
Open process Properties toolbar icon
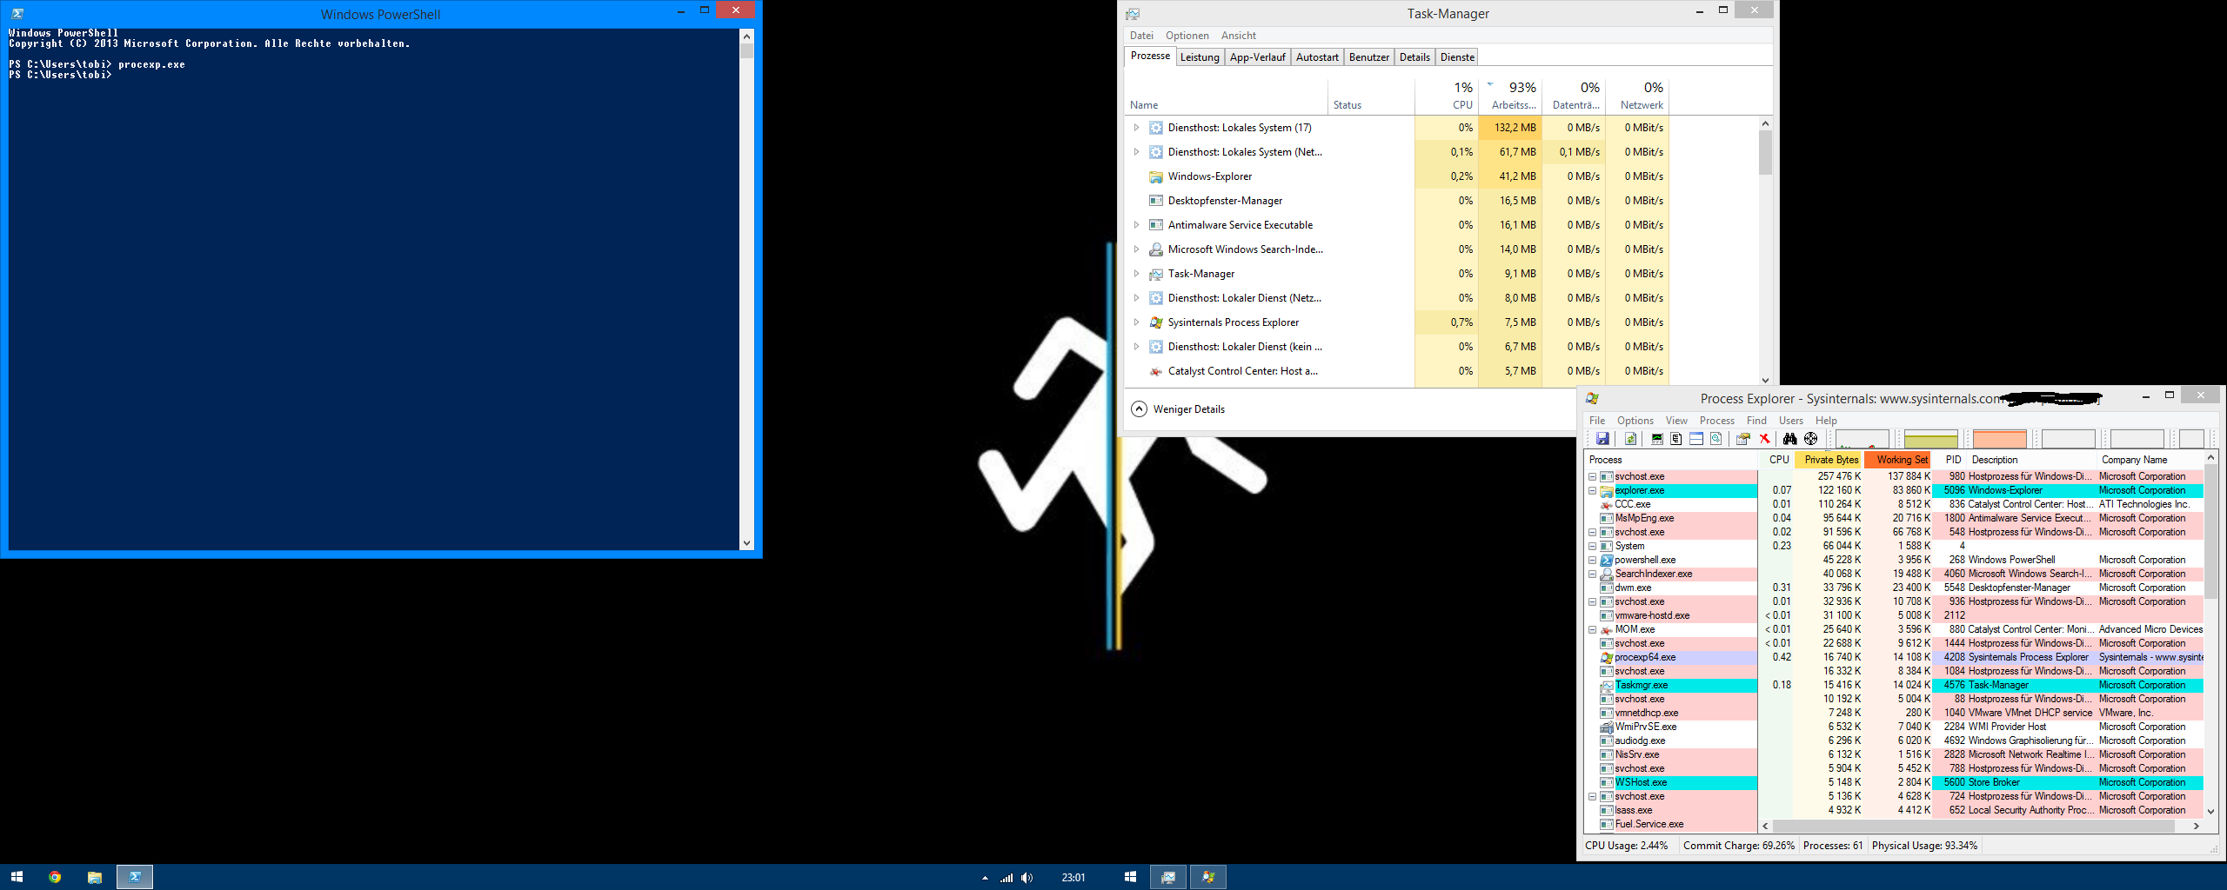[1743, 439]
